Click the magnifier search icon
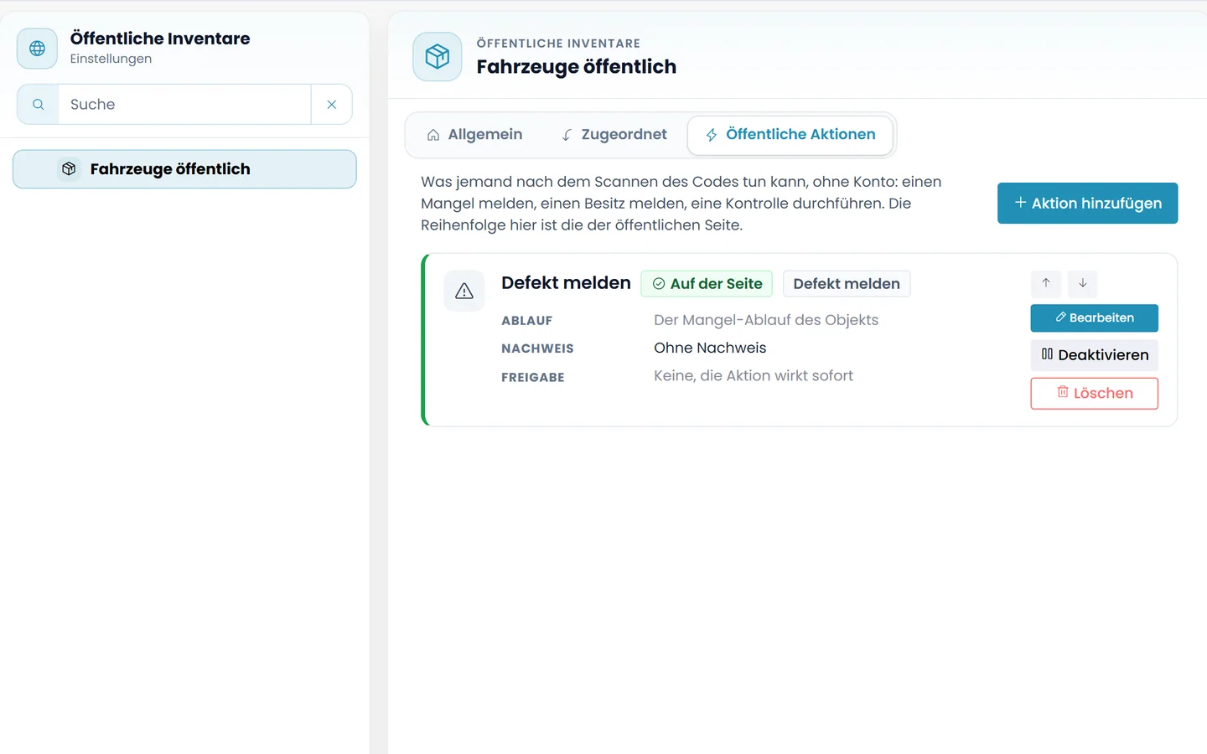Screen dimensions: 1207x754 click(38, 105)
